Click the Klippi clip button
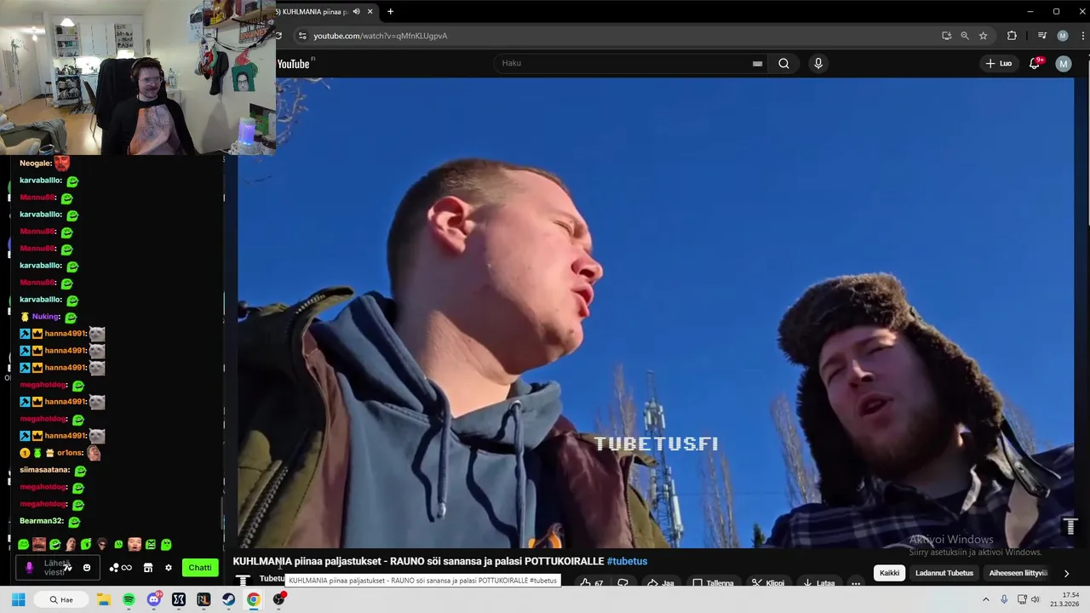 click(768, 583)
